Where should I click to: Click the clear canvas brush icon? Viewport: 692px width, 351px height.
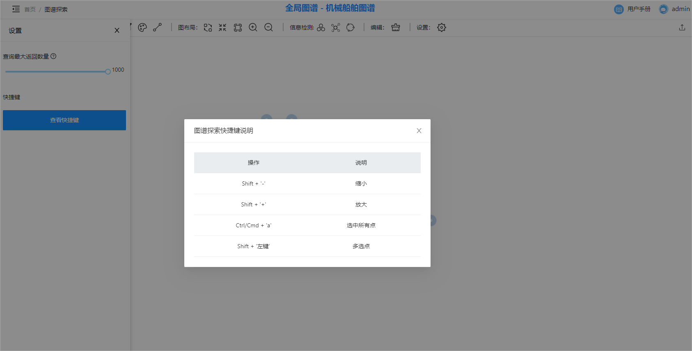(x=396, y=27)
